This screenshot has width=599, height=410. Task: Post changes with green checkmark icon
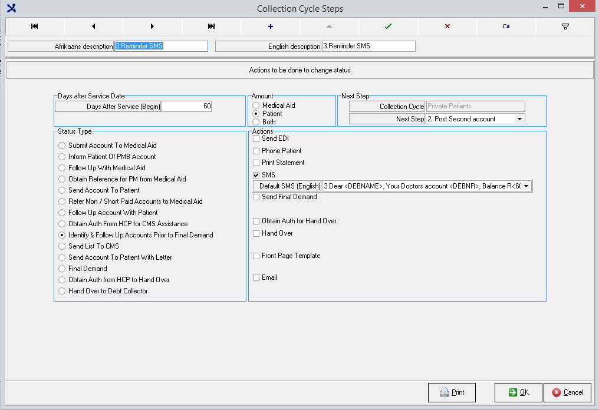[388, 27]
